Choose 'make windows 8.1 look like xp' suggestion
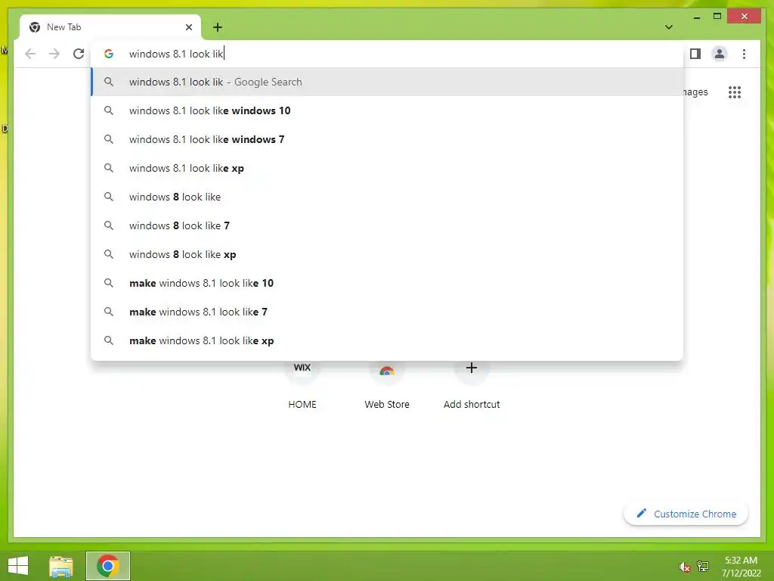 (387, 340)
